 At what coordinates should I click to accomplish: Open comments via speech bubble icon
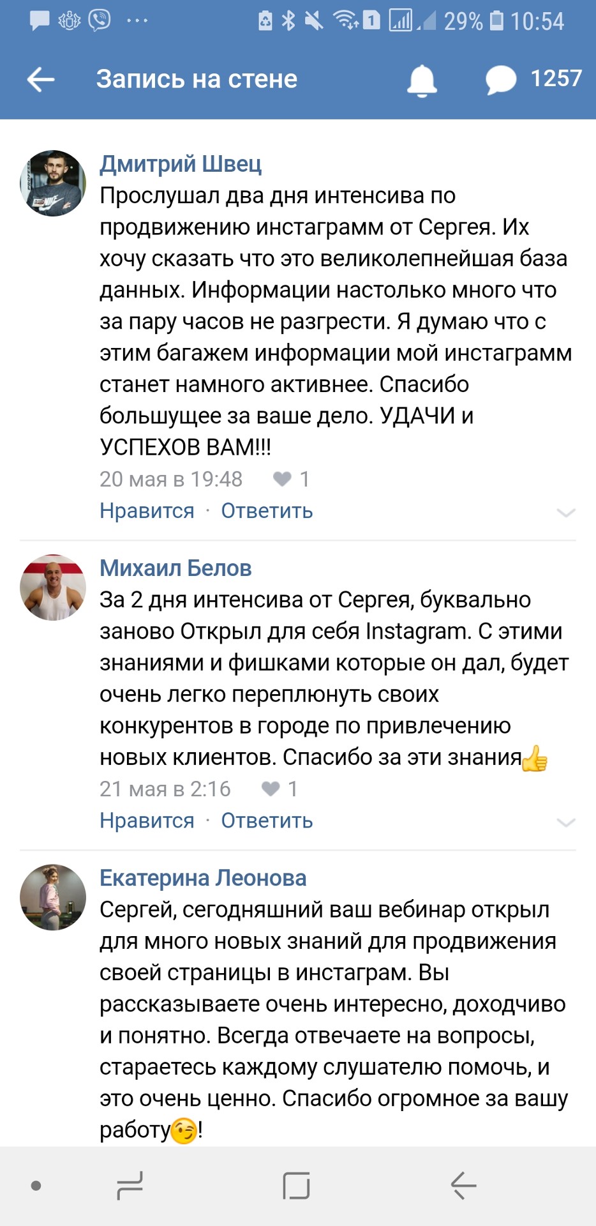click(x=501, y=80)
